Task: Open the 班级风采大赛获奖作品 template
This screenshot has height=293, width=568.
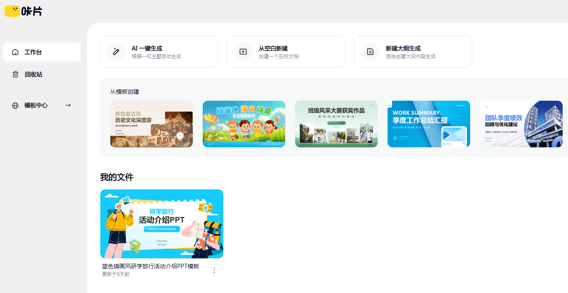Action: click(336, 124)
